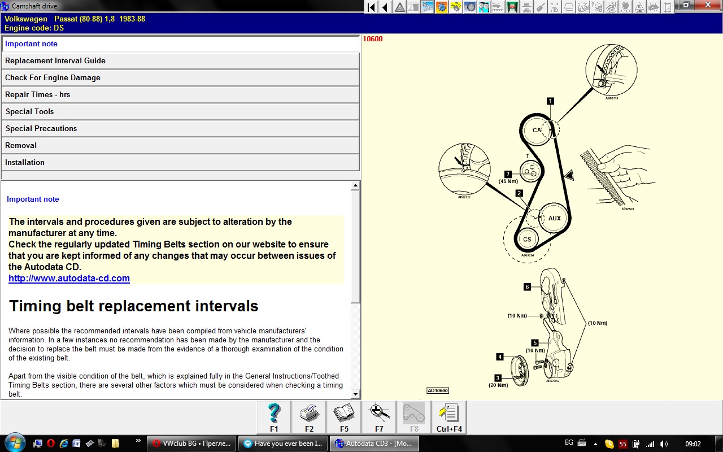Launch Internet Explorer from quick launch
This screenshot has width=723, height=452.
64,444
